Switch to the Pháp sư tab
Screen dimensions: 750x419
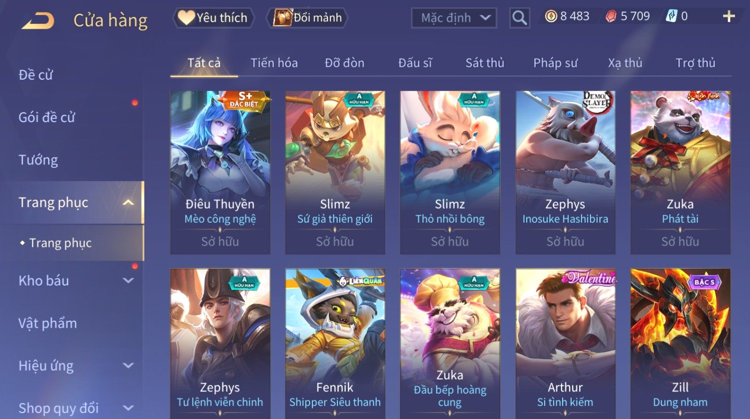pyautogui.click(x=555, y=63)
